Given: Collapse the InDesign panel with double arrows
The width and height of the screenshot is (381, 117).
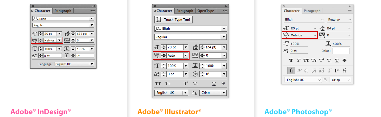Looking at the screenshot, I should coord(93,6).
